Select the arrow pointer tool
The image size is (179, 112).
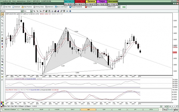pos(2,14)
